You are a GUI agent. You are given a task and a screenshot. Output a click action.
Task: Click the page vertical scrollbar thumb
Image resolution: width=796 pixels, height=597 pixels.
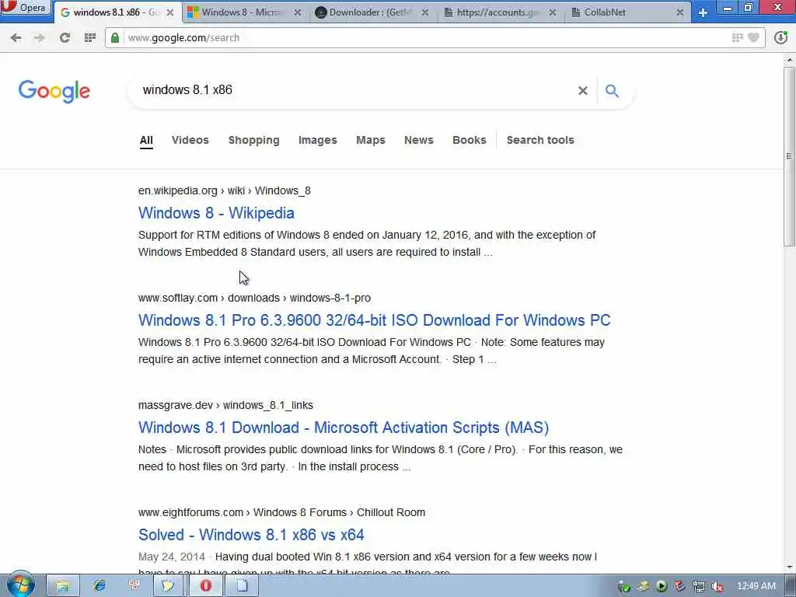789,155
